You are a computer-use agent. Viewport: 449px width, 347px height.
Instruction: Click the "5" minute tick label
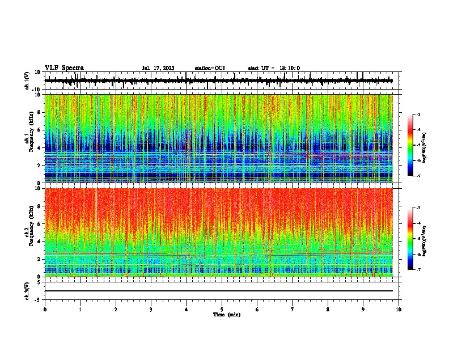[222, 310]
